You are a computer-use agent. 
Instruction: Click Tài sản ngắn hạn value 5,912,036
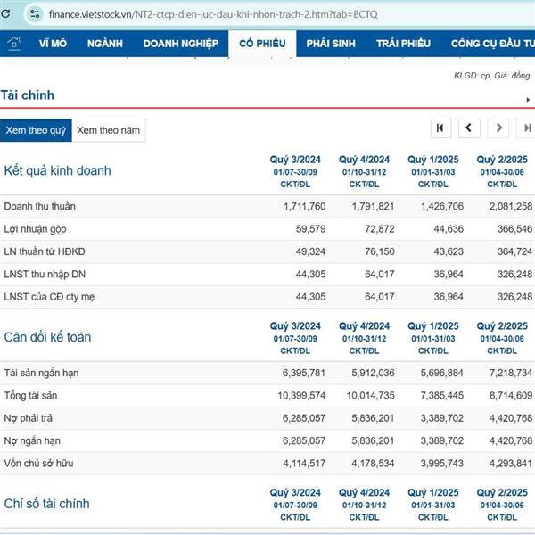click(373, 373)
